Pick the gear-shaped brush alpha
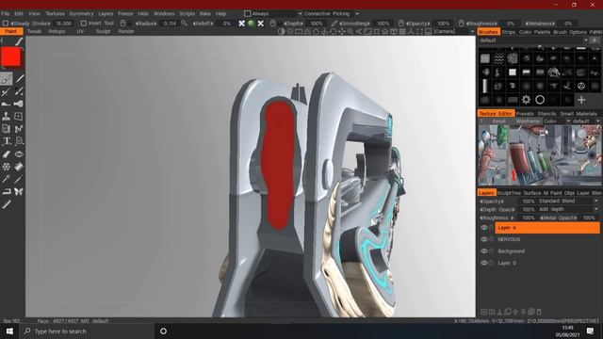The height and width of the screenshot is (339, 603). coord(526,100)
